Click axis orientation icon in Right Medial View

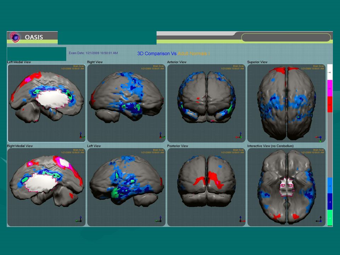point(79,219)
